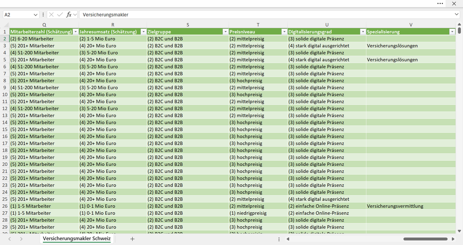This screenshot has width=463, height=245.
Task: Click the previous sheet navigation arrow
Action: [10, 239]
